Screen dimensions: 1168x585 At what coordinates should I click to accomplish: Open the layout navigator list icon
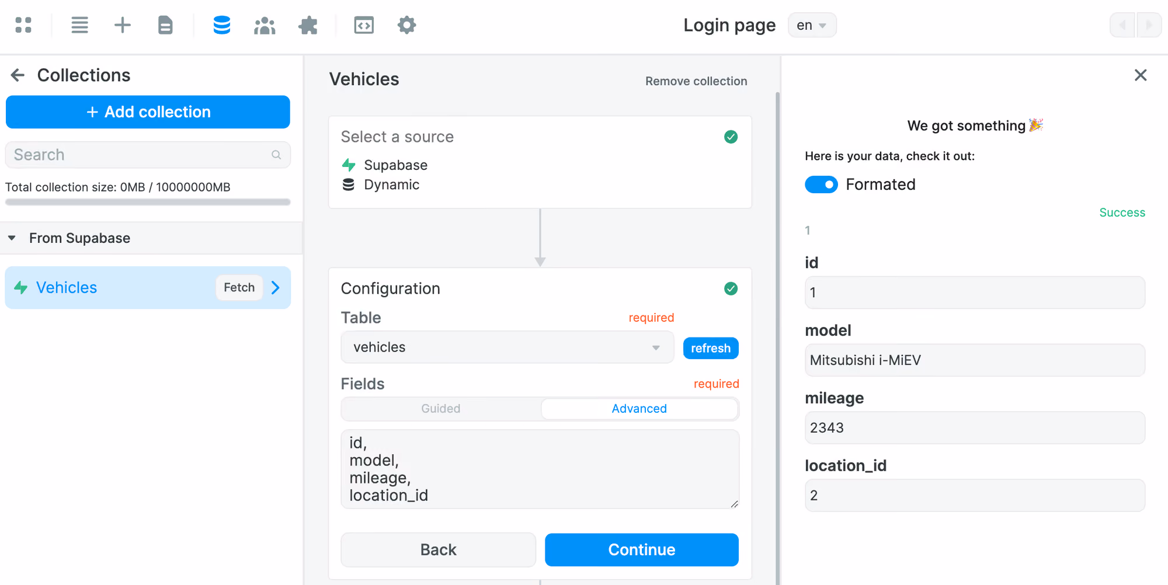coord(79,25)
